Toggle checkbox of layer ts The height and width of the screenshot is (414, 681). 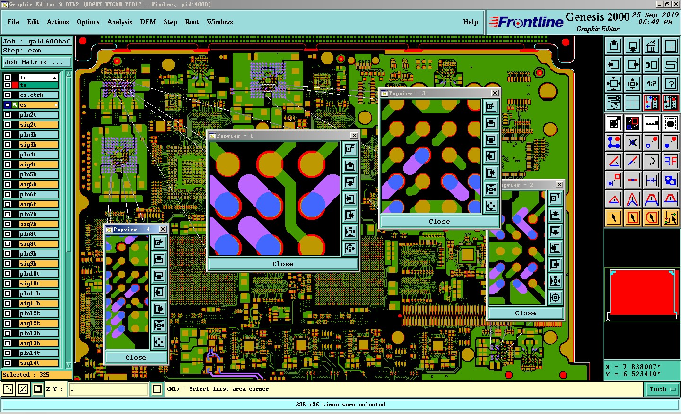[x=8, y=85]
